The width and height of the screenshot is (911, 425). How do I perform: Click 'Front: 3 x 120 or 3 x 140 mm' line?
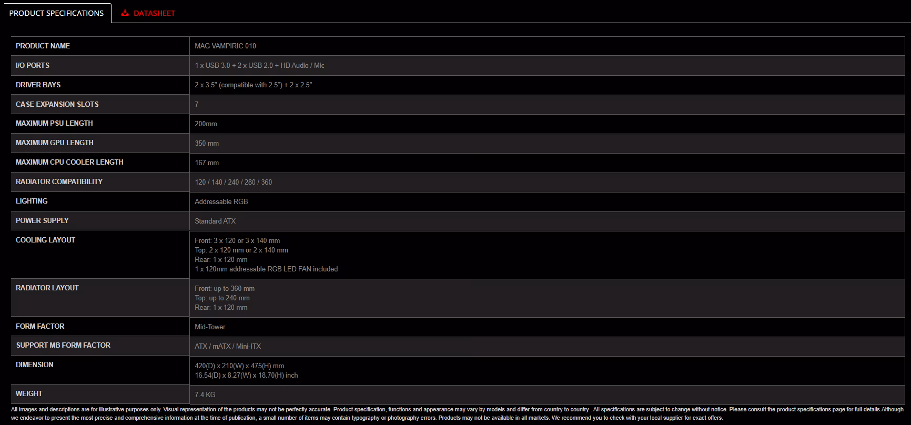coord(237,240)
